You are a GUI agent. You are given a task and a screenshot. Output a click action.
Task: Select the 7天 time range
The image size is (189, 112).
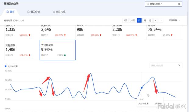tap(126, 20)
